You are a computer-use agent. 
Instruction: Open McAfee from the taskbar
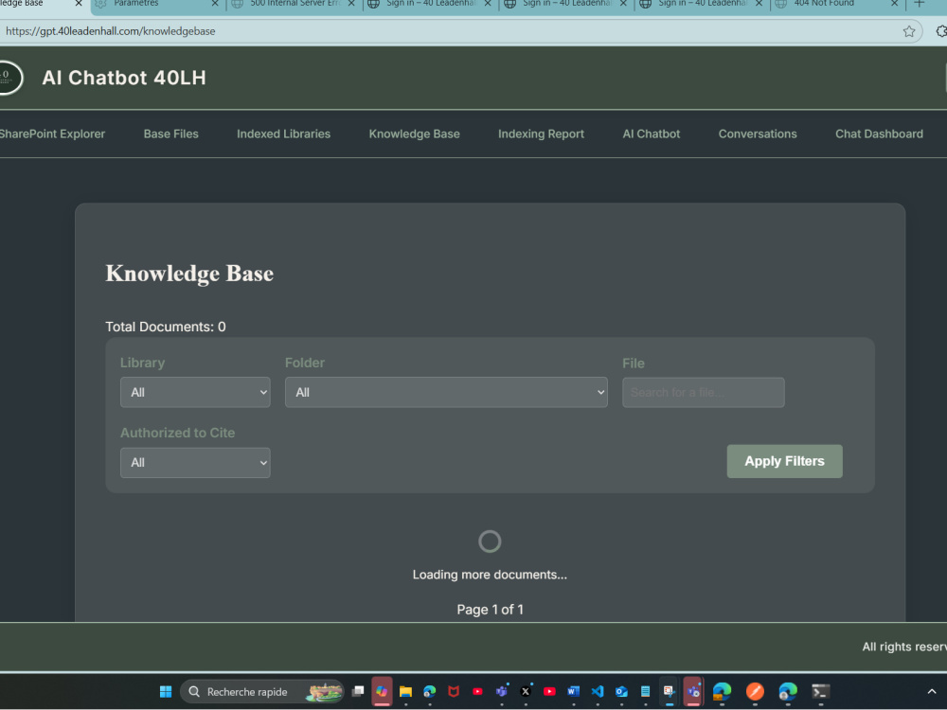pos(454,691)
